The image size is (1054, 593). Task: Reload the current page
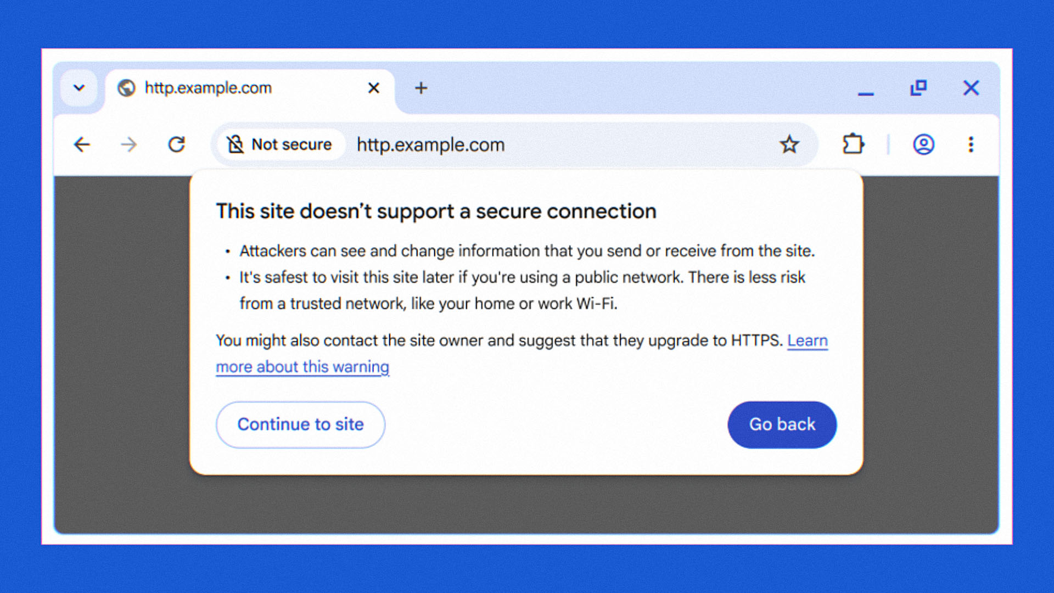coord(176,144)
